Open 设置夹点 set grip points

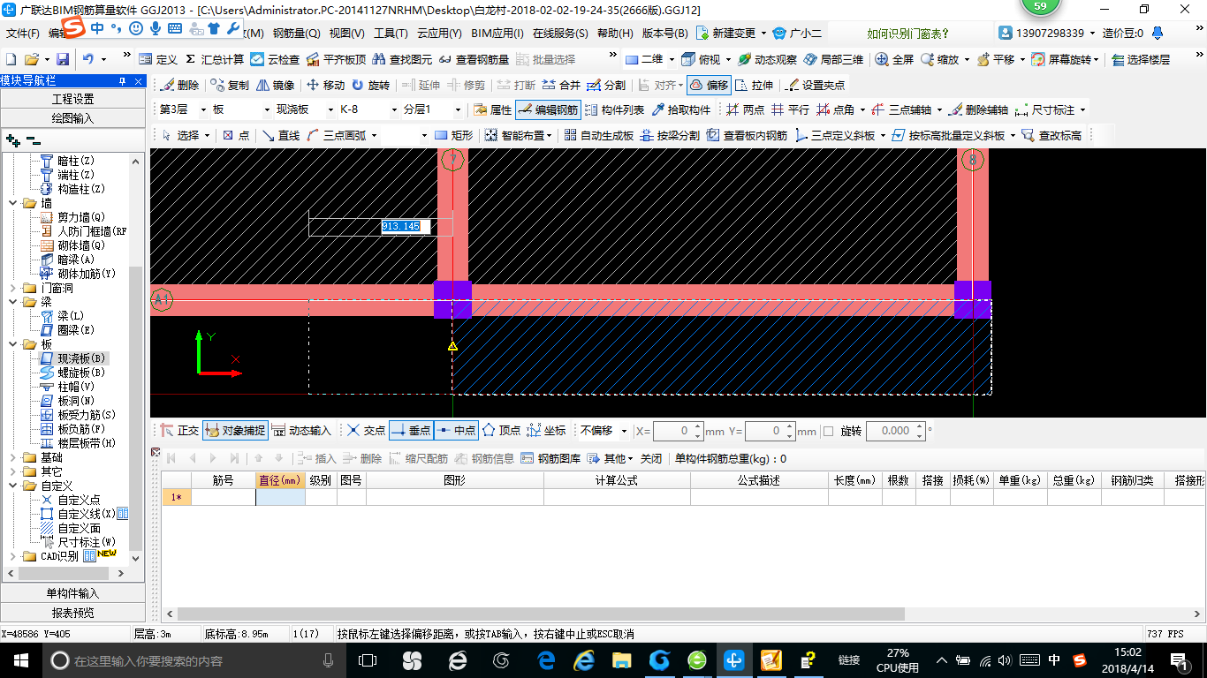[x=815, y=86]
